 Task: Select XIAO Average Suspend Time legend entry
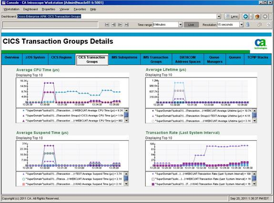pos(72,184)
